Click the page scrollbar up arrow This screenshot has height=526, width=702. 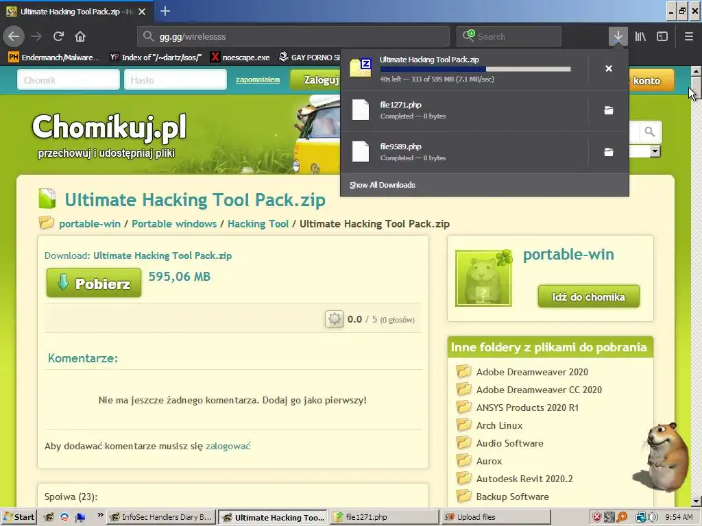point(697,71)
